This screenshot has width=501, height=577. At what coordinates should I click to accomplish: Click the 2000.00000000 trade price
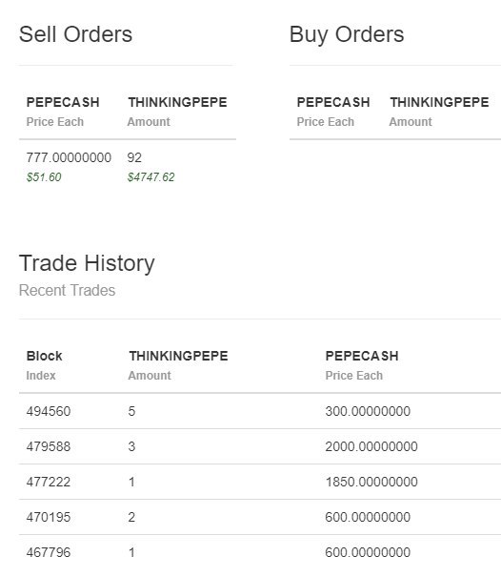pos(371,446)
